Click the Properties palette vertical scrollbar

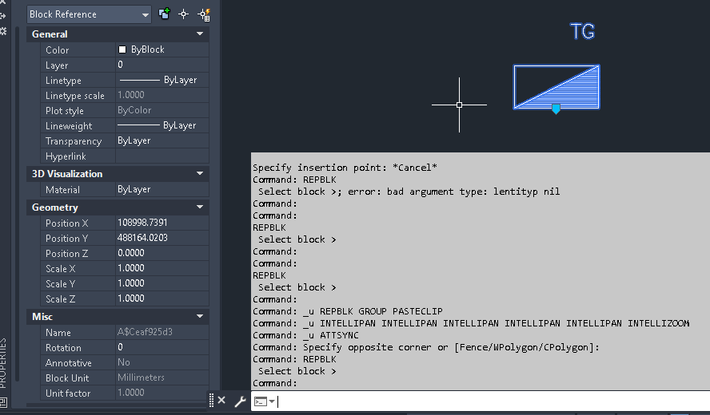coord(18,204)
